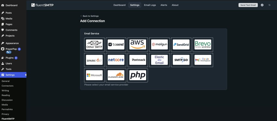Click the settings sliders icon top right
The width and height of the screenshot is (277, 121).
269,5
